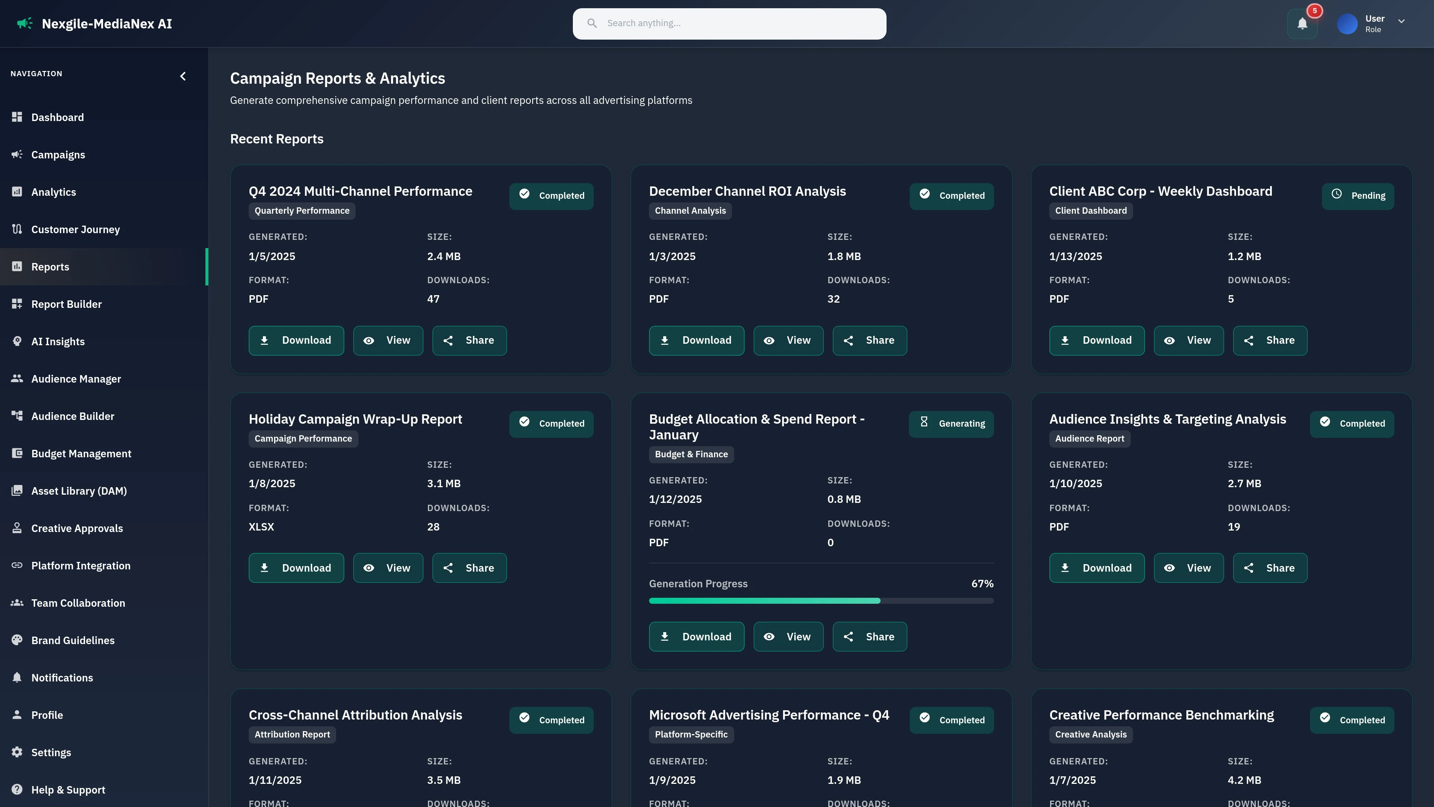Viewport: 1434px width, 807px height.
Task: Open Analytics from the navigation panel
Action: (54, 192)
